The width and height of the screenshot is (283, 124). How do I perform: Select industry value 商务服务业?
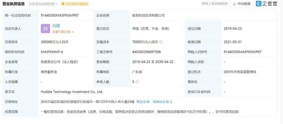(x=49, y=72)
